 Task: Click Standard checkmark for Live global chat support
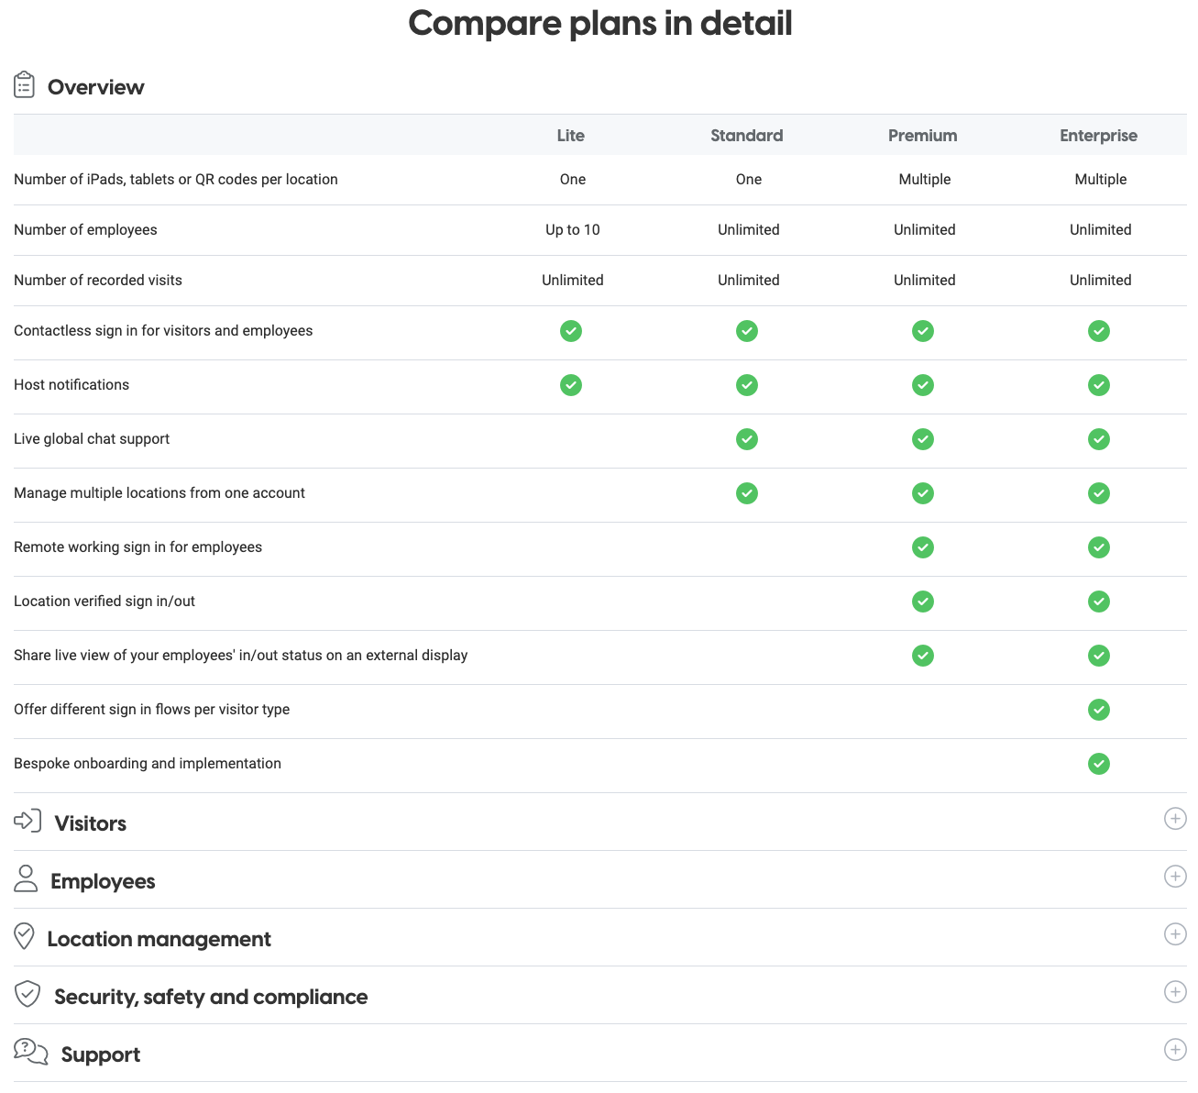tap(747, 439)
